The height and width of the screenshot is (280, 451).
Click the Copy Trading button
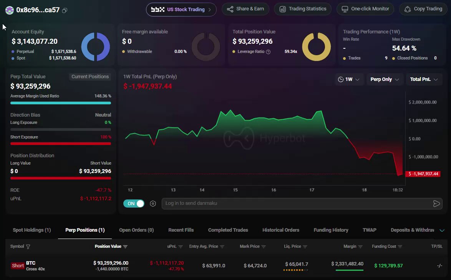[x=423, y=9]
